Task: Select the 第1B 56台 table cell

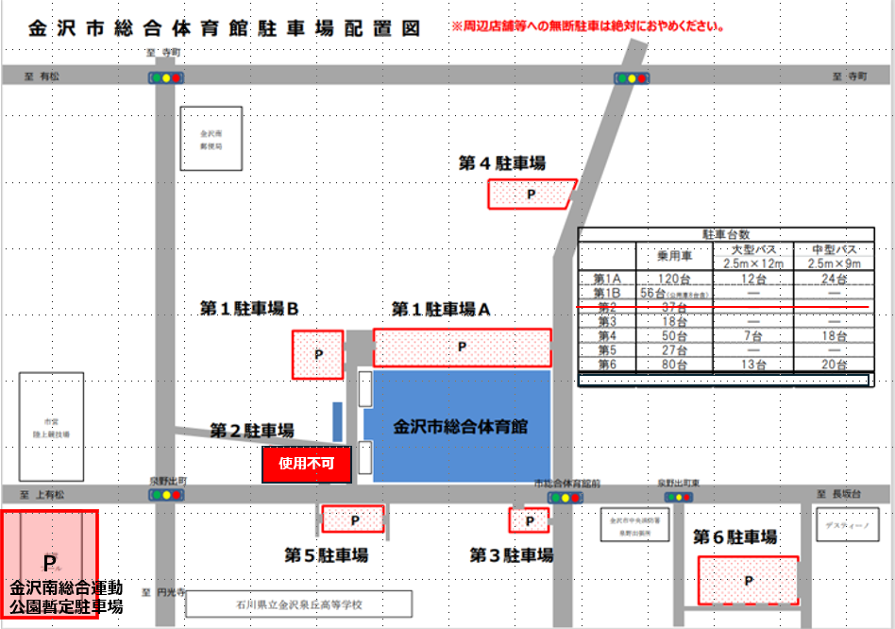Action: (x=673, y=292)
